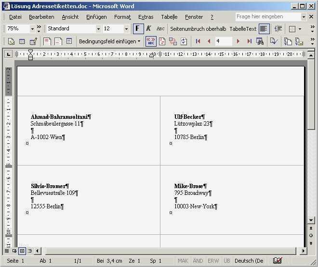Screen dimensions: 318x267
Task: Switch to Web Layout view
Action: pos(14,251)
